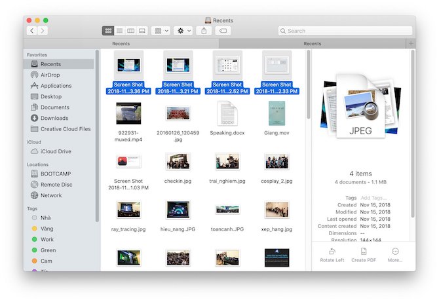Switch to gallery view

coord(142,31)
